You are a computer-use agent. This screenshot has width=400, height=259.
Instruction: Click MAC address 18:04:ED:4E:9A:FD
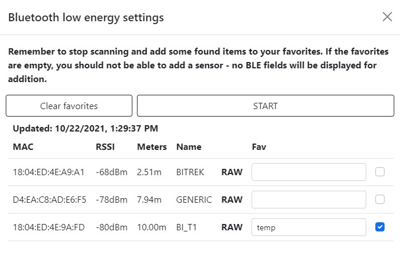click(49, 227)
